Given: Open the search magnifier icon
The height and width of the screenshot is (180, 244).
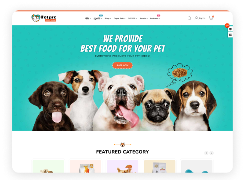Looking at the screenshot, I should point(189,18).
